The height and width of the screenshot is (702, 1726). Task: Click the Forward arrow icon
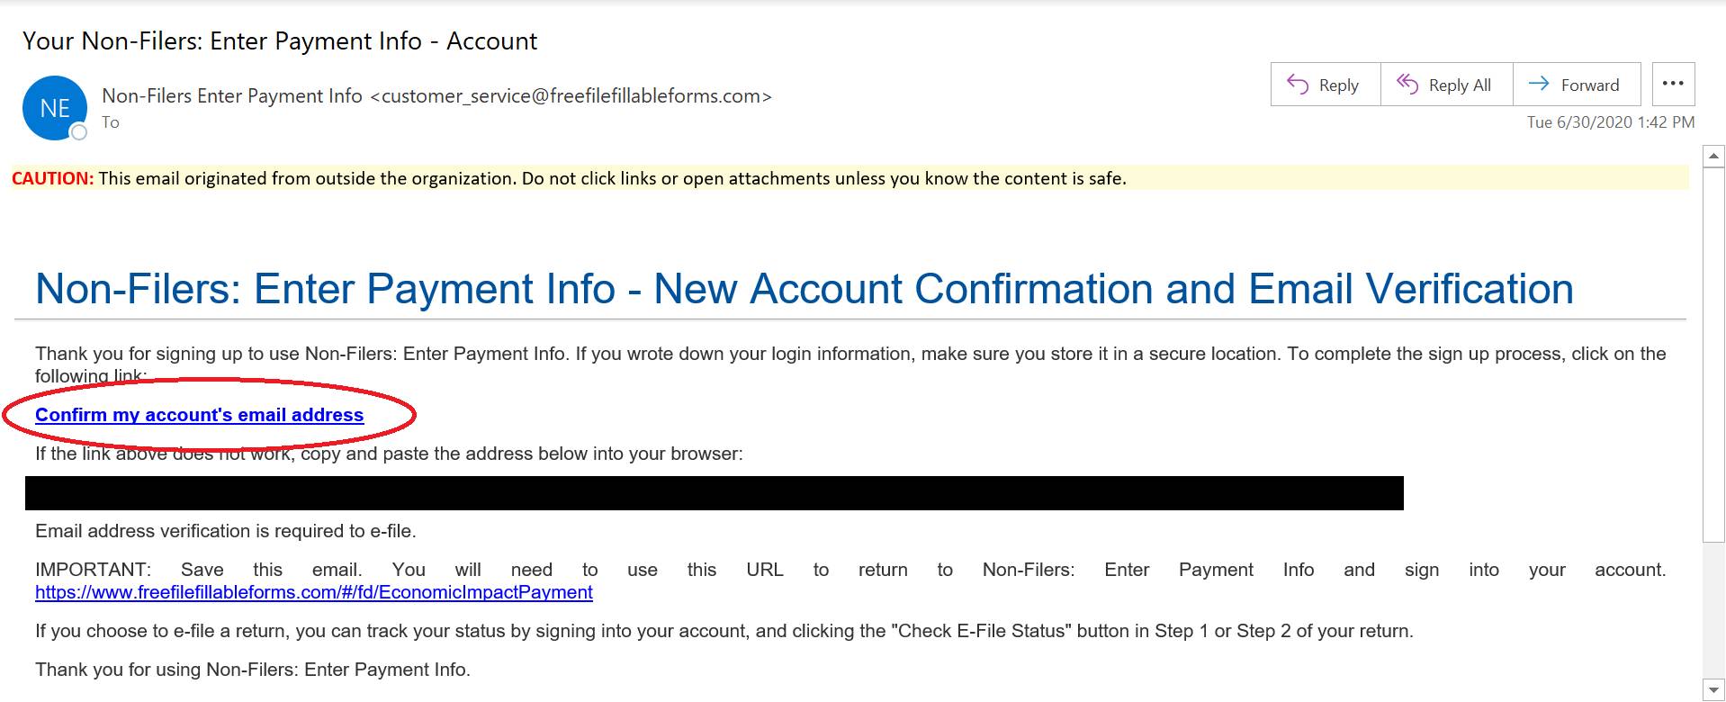tap(1539, 84)
